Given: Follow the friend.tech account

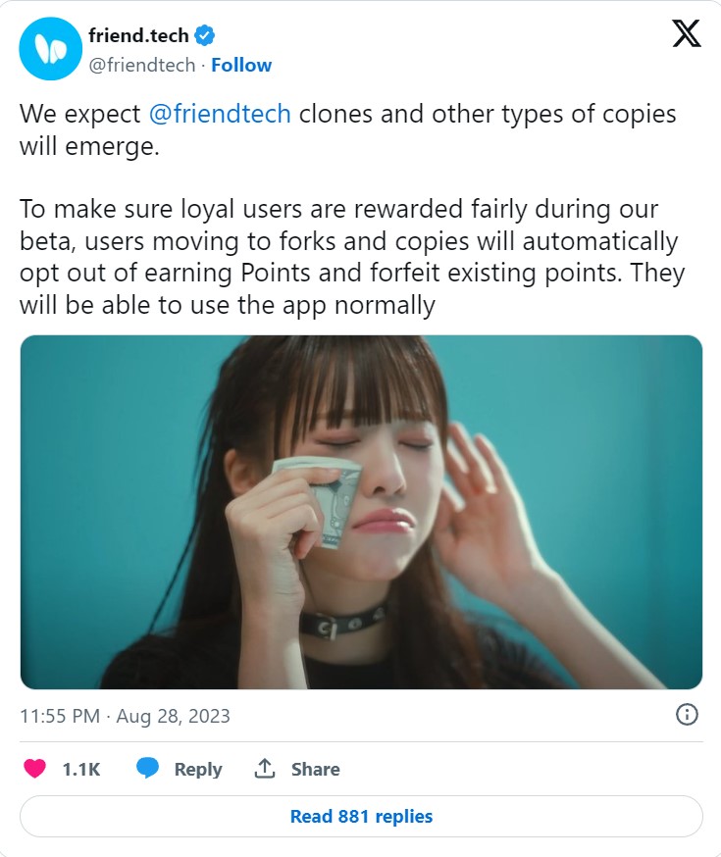Looking at the screenshot, I should 241,66.
